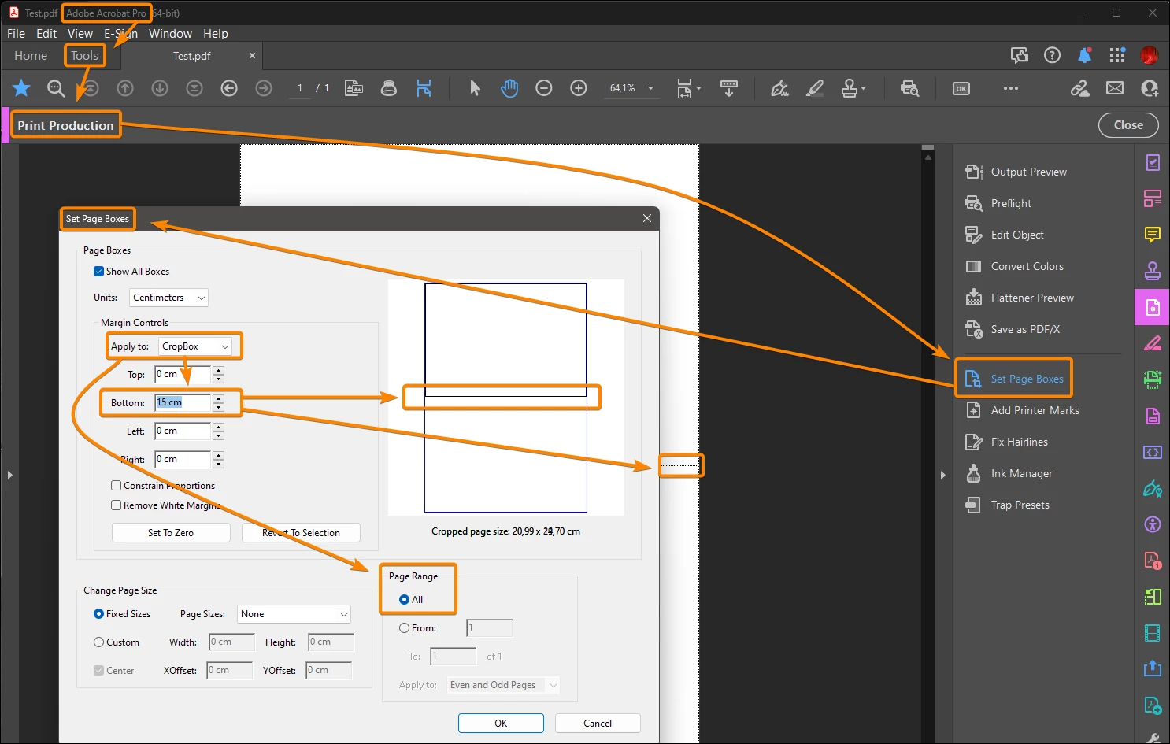Switch to the Tools tab
The image size is (1170, 744).
coord(84,56)
